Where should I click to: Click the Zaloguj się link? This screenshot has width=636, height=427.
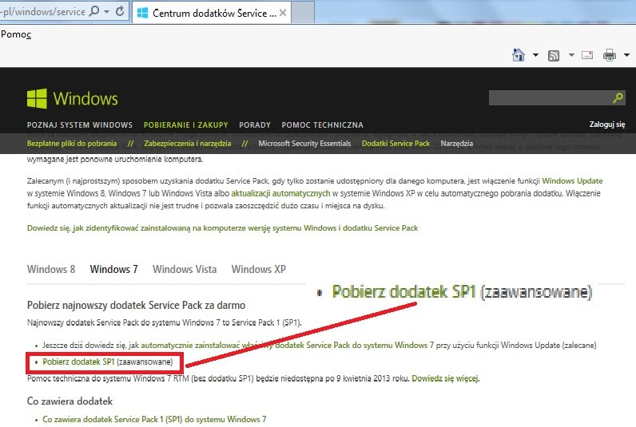point(606,125)
